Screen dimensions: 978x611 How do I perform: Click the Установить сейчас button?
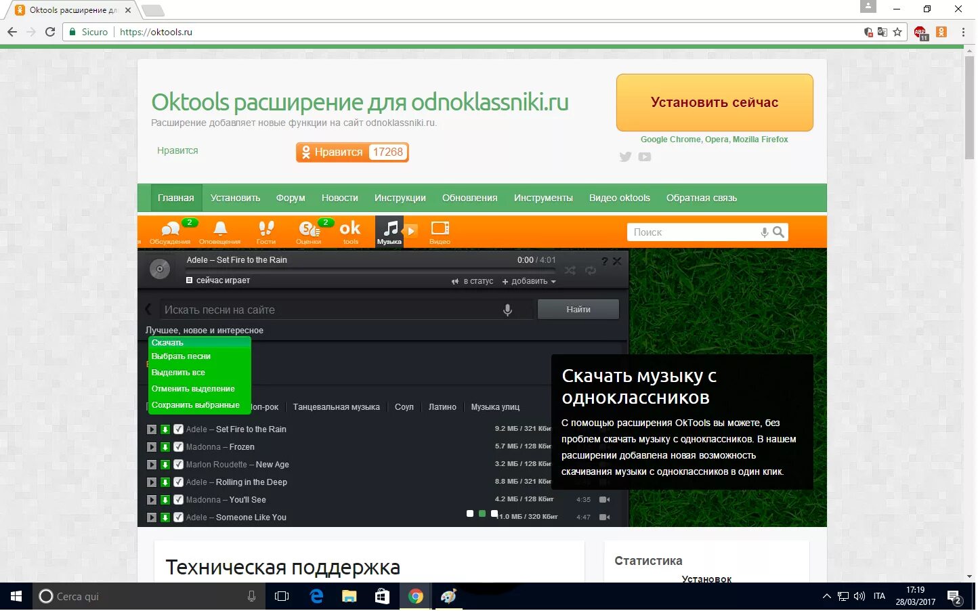(716, 103)
